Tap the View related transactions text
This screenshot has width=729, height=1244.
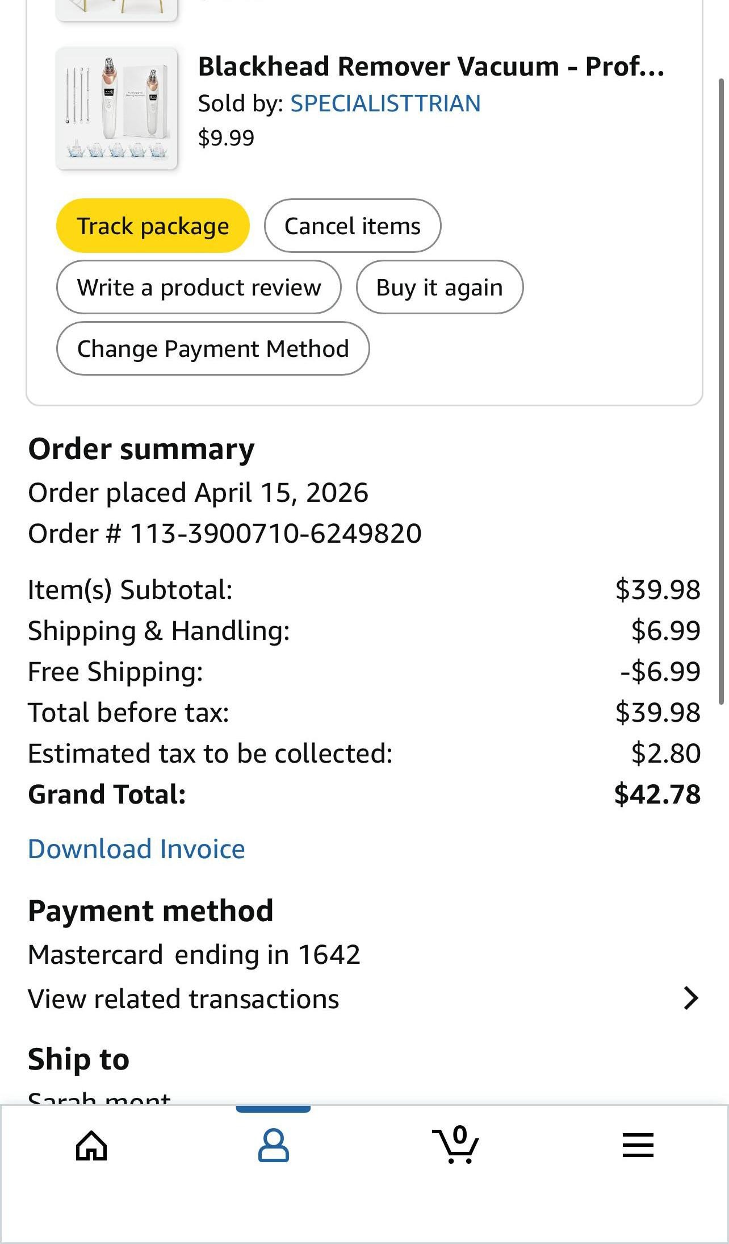click(183, 998)
